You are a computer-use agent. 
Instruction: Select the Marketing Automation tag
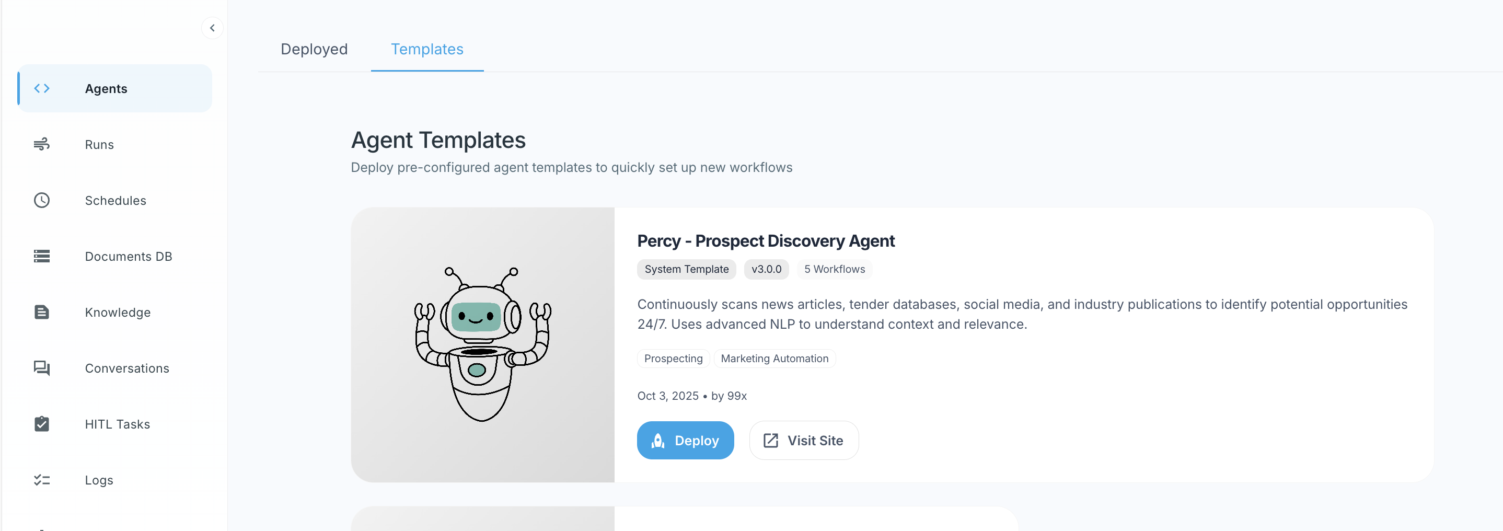pyautogui.click(x=774, y=359)
